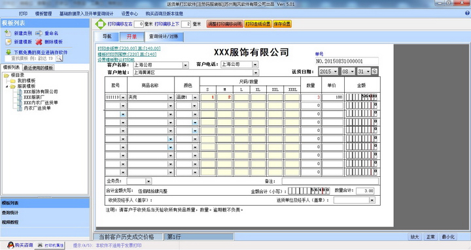Click the 新建模板 new template icon
Viewport: 471px width, 250px height.
click(8, 42)
